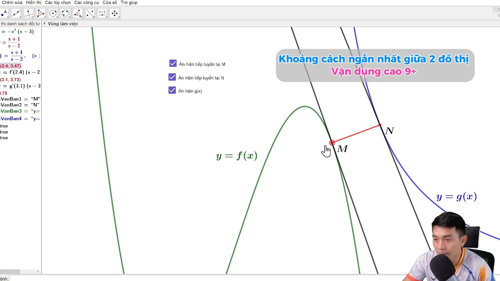Select the Circle with center tool
This screenshot has width=500, height=281.
click(x=53, y=13)
